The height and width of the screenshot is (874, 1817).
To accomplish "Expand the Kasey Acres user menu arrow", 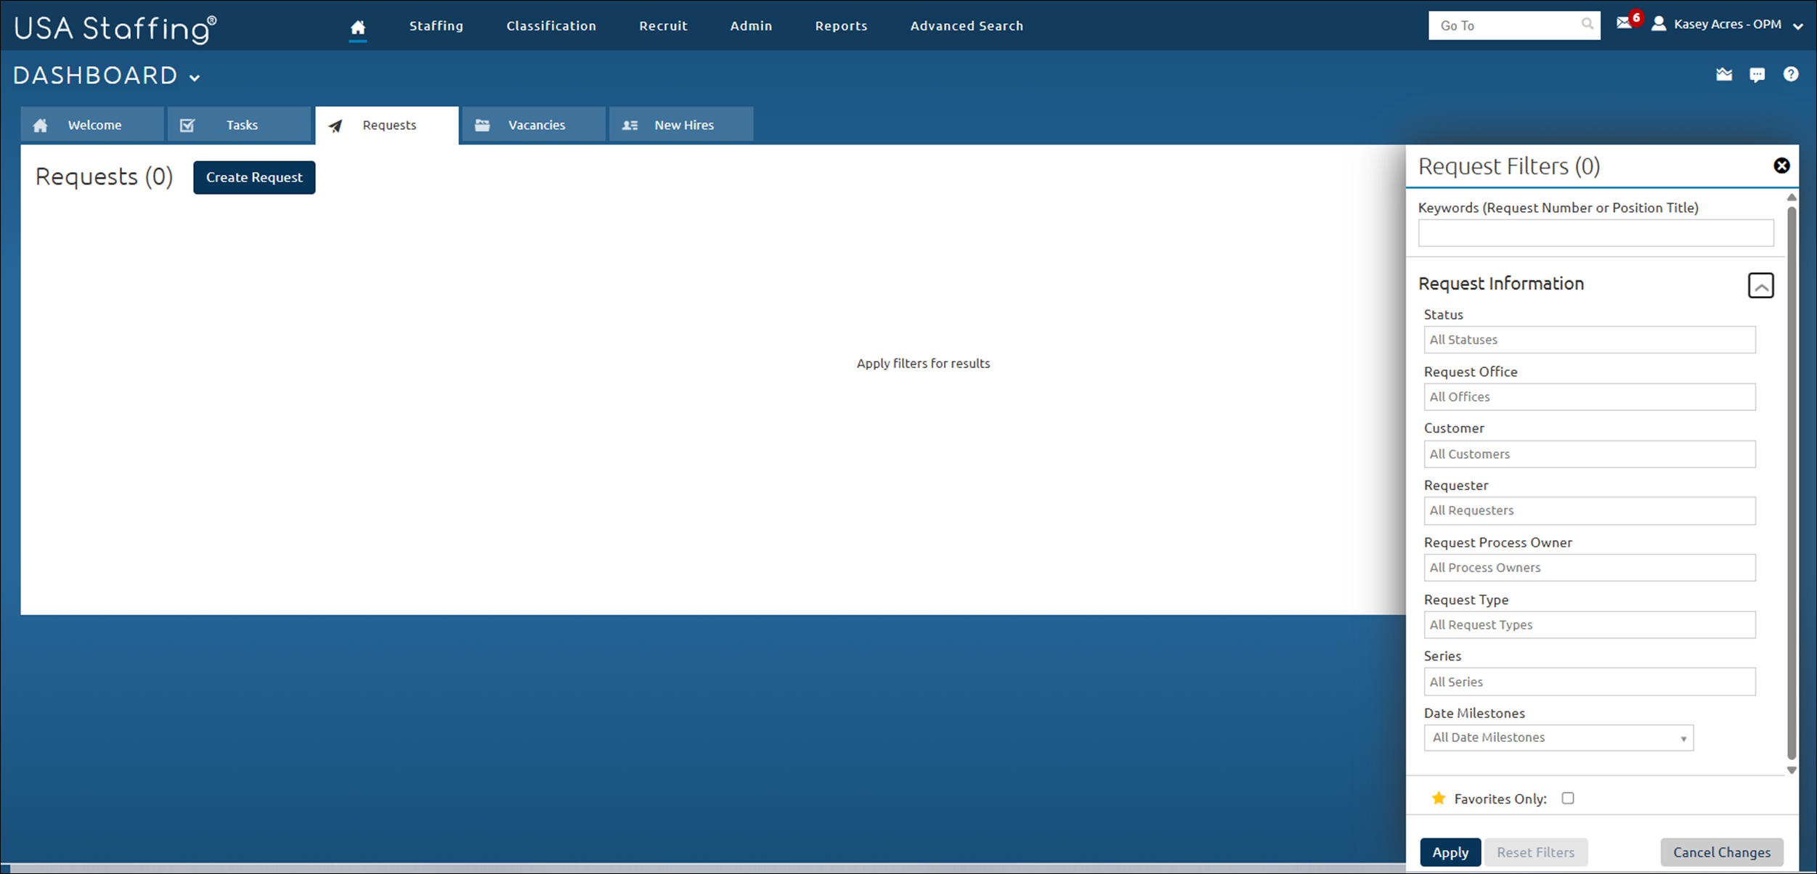I will tap(1797, 26).
